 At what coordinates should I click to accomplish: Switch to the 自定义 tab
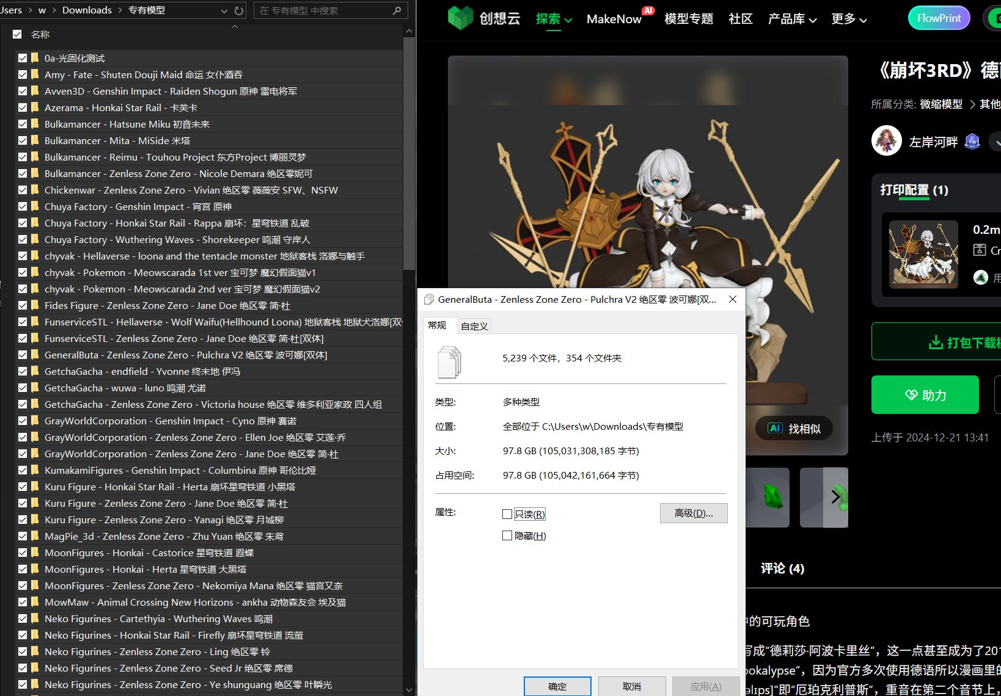coord(474,325)
